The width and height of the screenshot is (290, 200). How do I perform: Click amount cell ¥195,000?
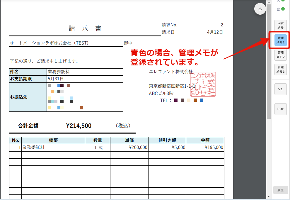(x=205, y=148)
